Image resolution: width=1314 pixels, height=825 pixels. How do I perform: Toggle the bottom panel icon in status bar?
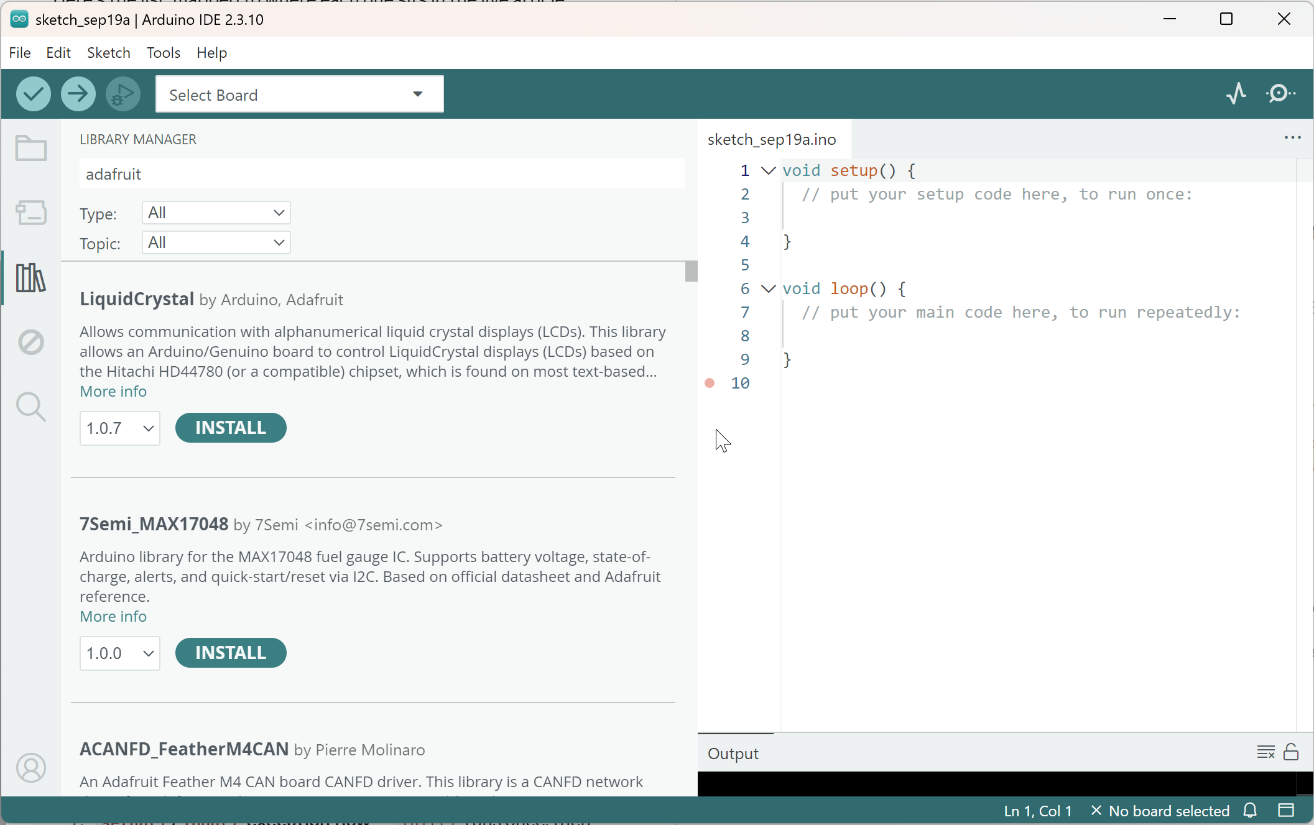[x=1286, y=811]
